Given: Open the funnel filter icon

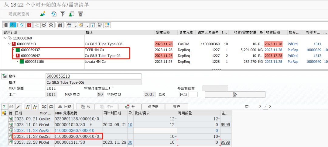Looking at the screenshot, I should pos(63,14).
